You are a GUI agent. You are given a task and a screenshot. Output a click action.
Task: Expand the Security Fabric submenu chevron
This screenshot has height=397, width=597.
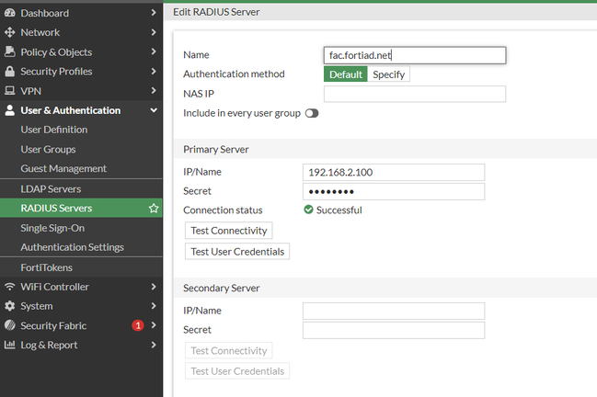coord(154,325)
